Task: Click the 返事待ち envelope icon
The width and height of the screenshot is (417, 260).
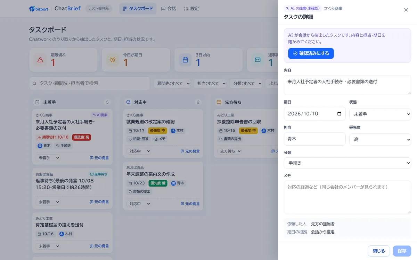Action: 257,60
